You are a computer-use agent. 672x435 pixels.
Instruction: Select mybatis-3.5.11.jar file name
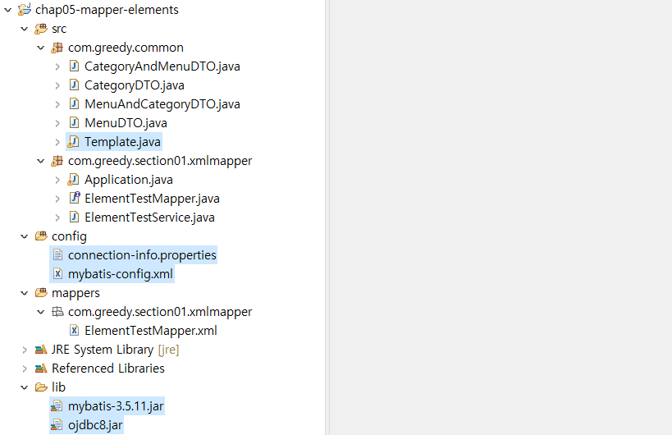tap(116, 405)
